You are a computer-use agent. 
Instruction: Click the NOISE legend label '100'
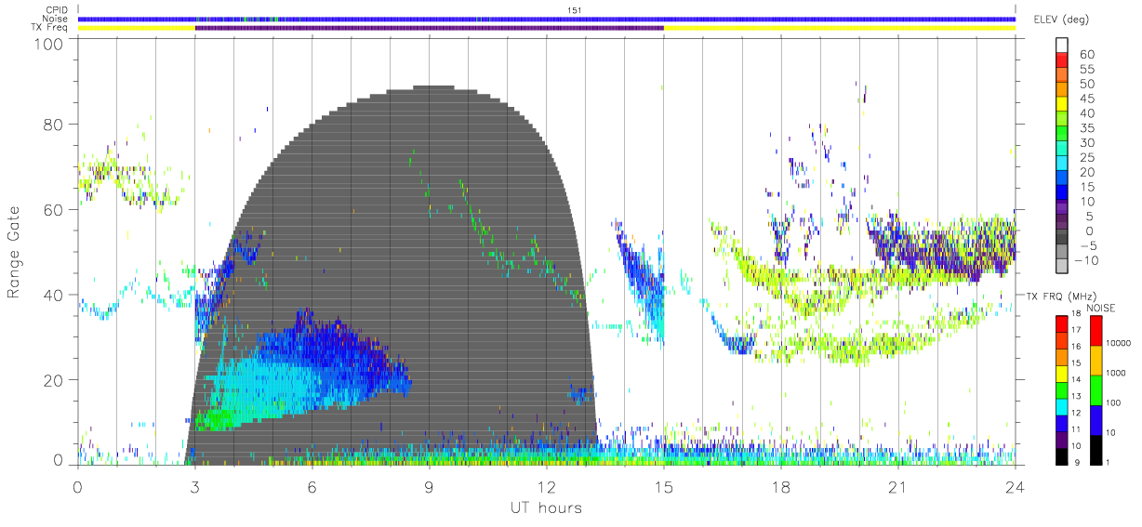click(1113, 402)
